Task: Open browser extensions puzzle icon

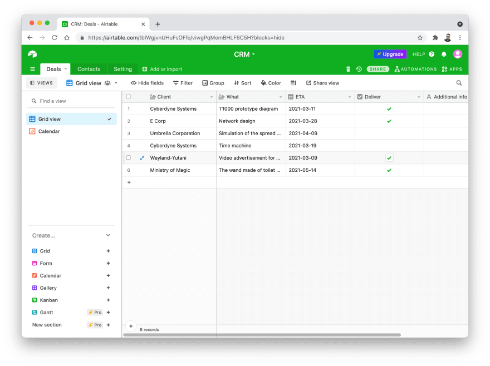Action: click(435, 37)
